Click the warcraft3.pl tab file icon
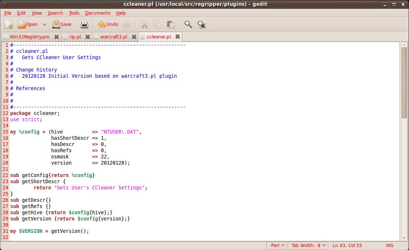The height and width of the screenshot is (250, 409). pyautogui.click(x=96, y=37)
